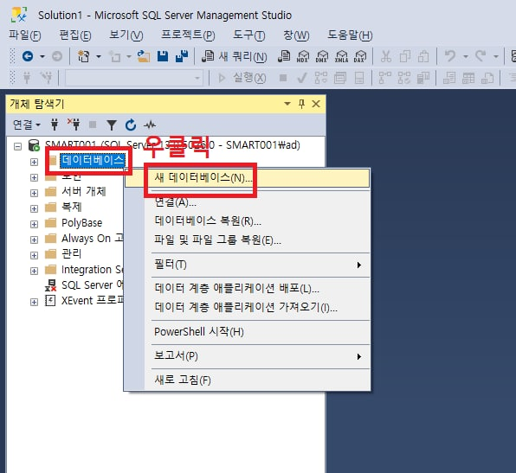Click the DAX query icon
This screenshot has height=473, width=516.
click(x=360, y=56)
